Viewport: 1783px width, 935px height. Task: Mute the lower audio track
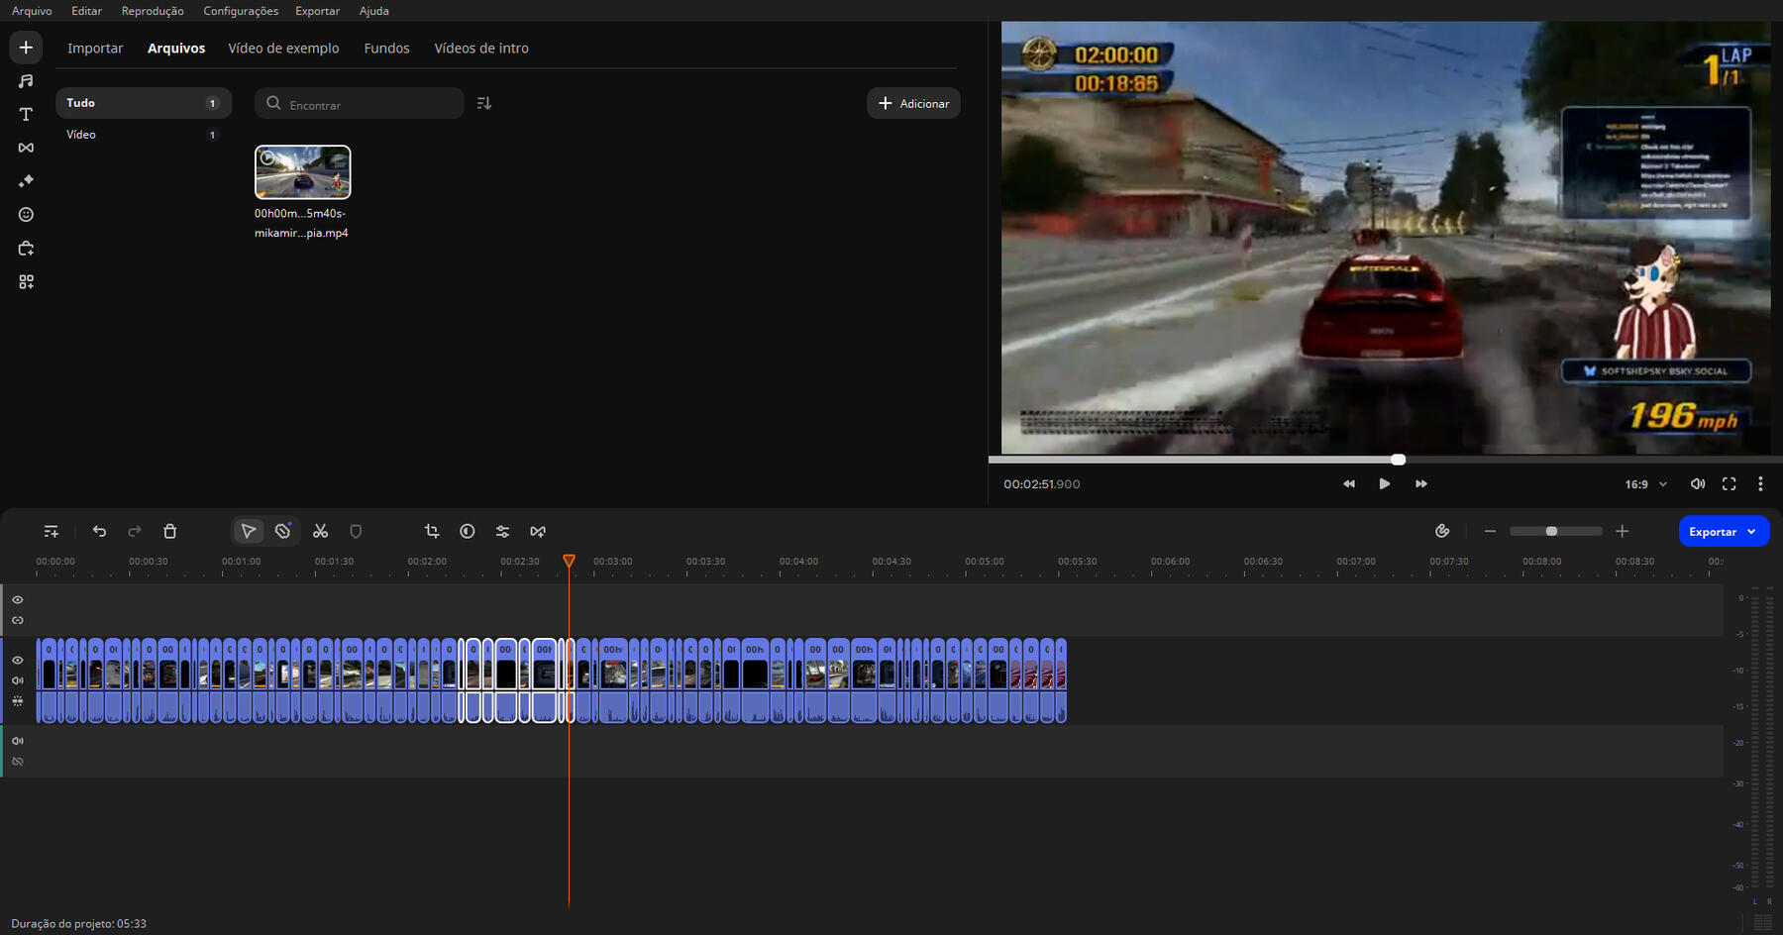[18, 741]
